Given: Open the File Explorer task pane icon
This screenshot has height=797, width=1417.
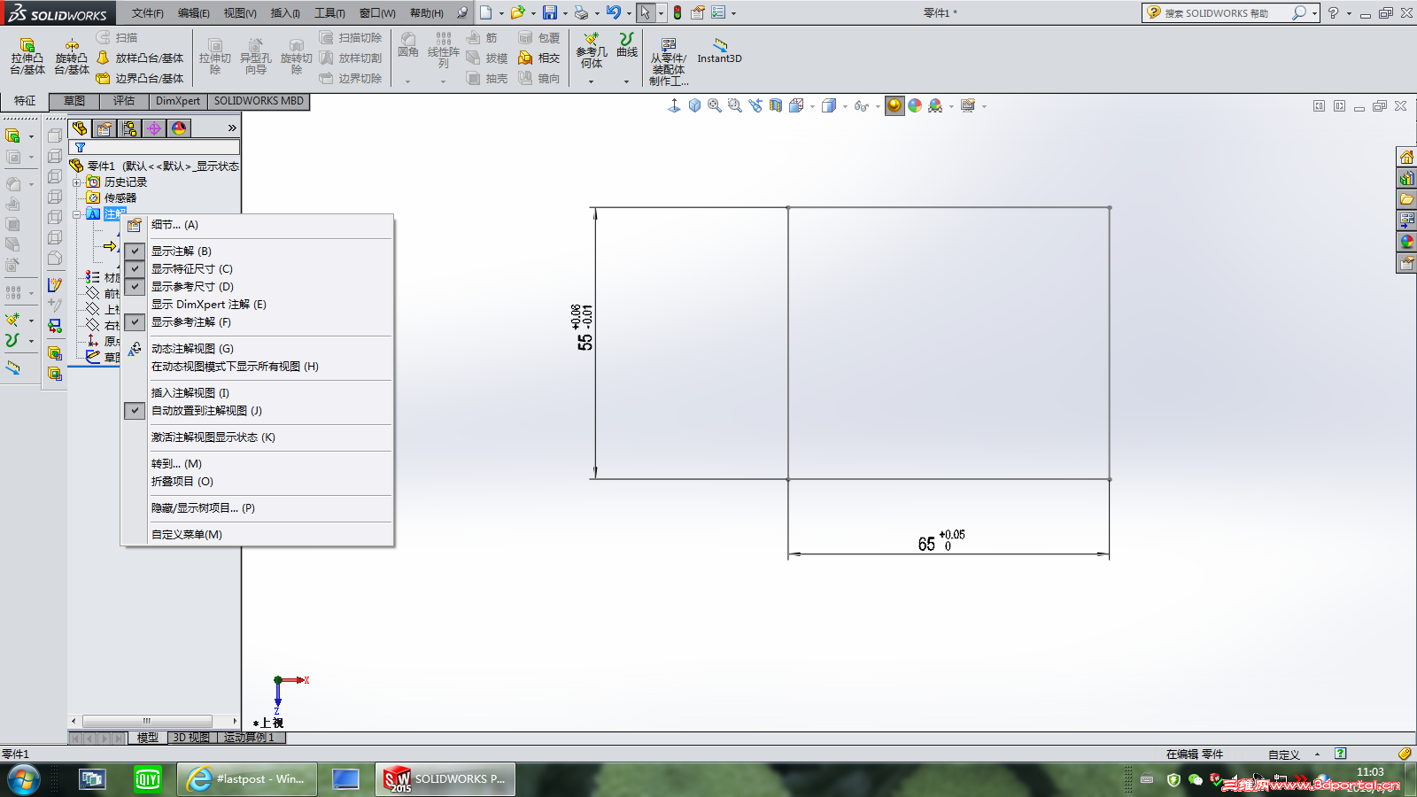Looking at the screenshot, I should (1406, 199).
